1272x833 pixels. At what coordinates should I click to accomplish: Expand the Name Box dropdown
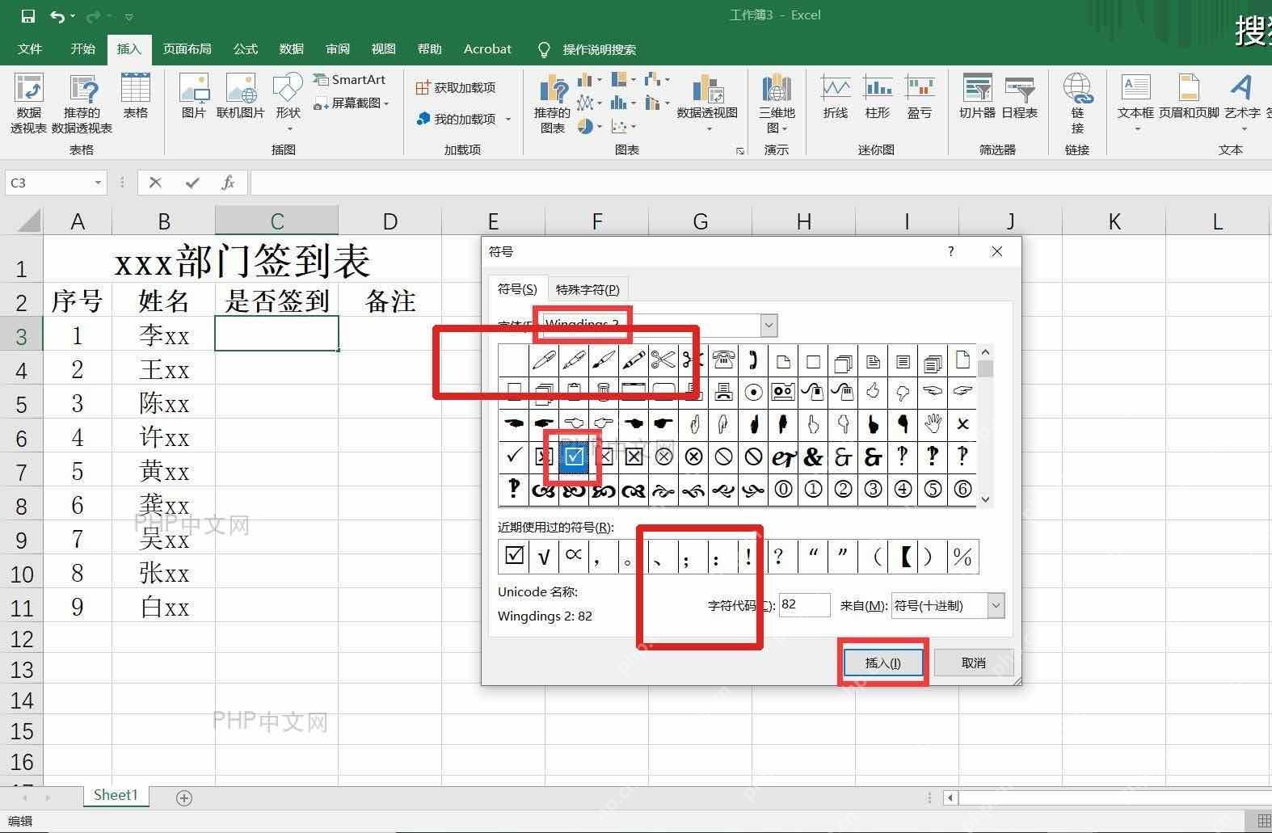coord(98,183)
